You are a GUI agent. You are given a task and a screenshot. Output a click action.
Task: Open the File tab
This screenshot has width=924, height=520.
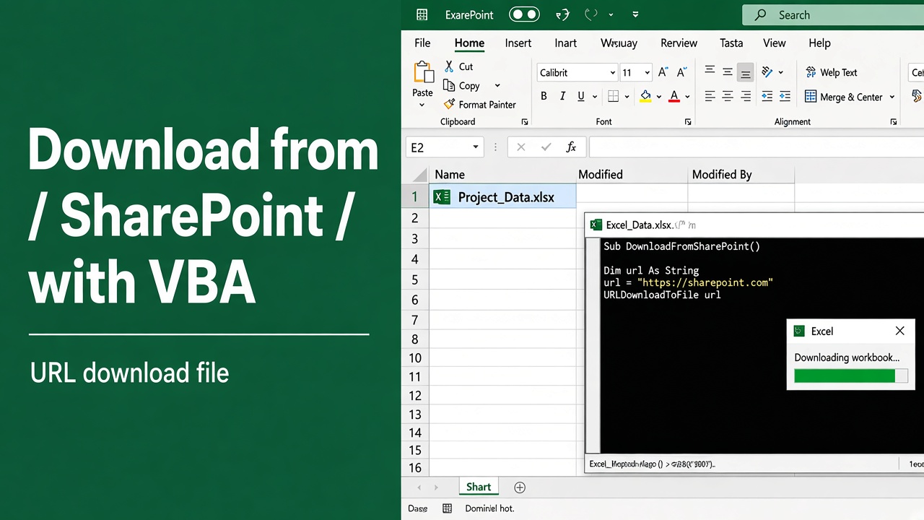422,43
